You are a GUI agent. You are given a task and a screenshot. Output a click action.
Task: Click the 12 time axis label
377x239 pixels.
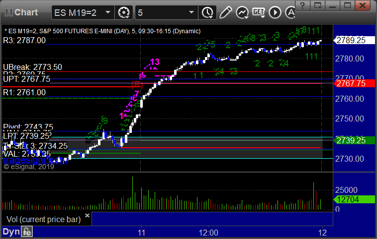[x=322, y=233]
